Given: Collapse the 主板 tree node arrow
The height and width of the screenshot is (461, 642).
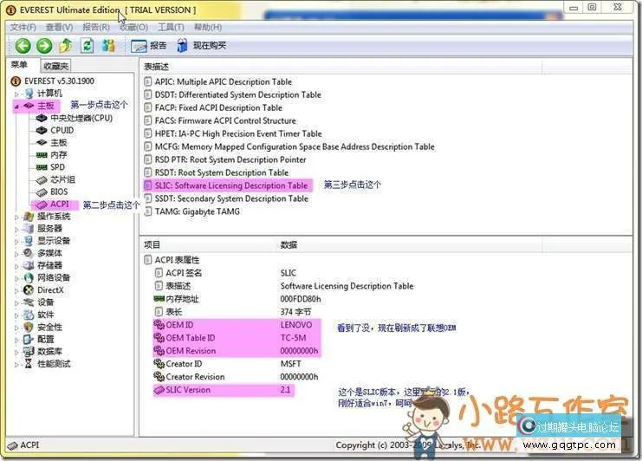Looking at the screenshot, I should tap(16, 107).
